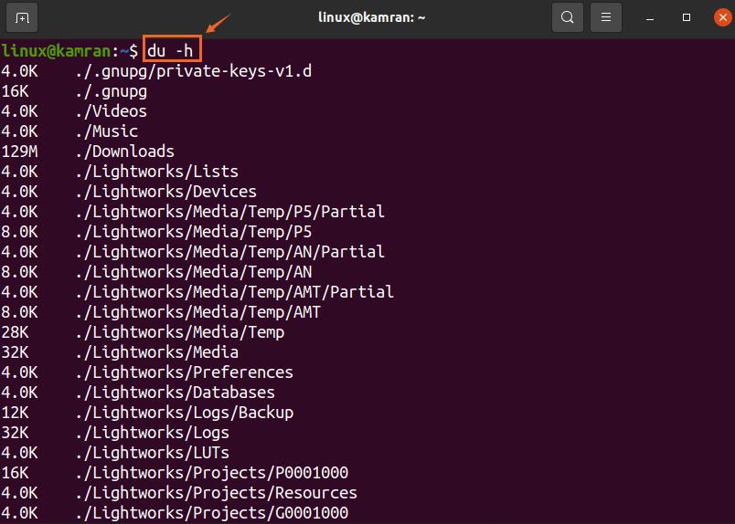Click the du -h command text
This screenshot has width=735, height=524.
(171, 50)
